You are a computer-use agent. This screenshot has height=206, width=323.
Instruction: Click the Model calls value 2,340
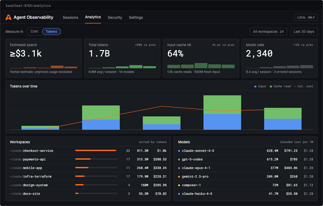point(259,54)
